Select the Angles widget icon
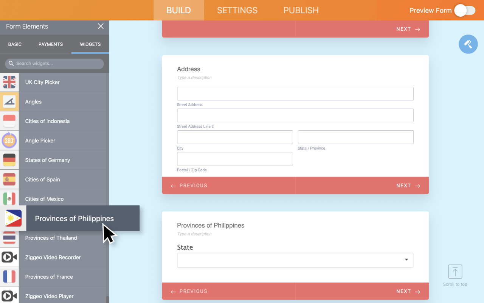Screen dimensions: 484x303 coord(9,102)
